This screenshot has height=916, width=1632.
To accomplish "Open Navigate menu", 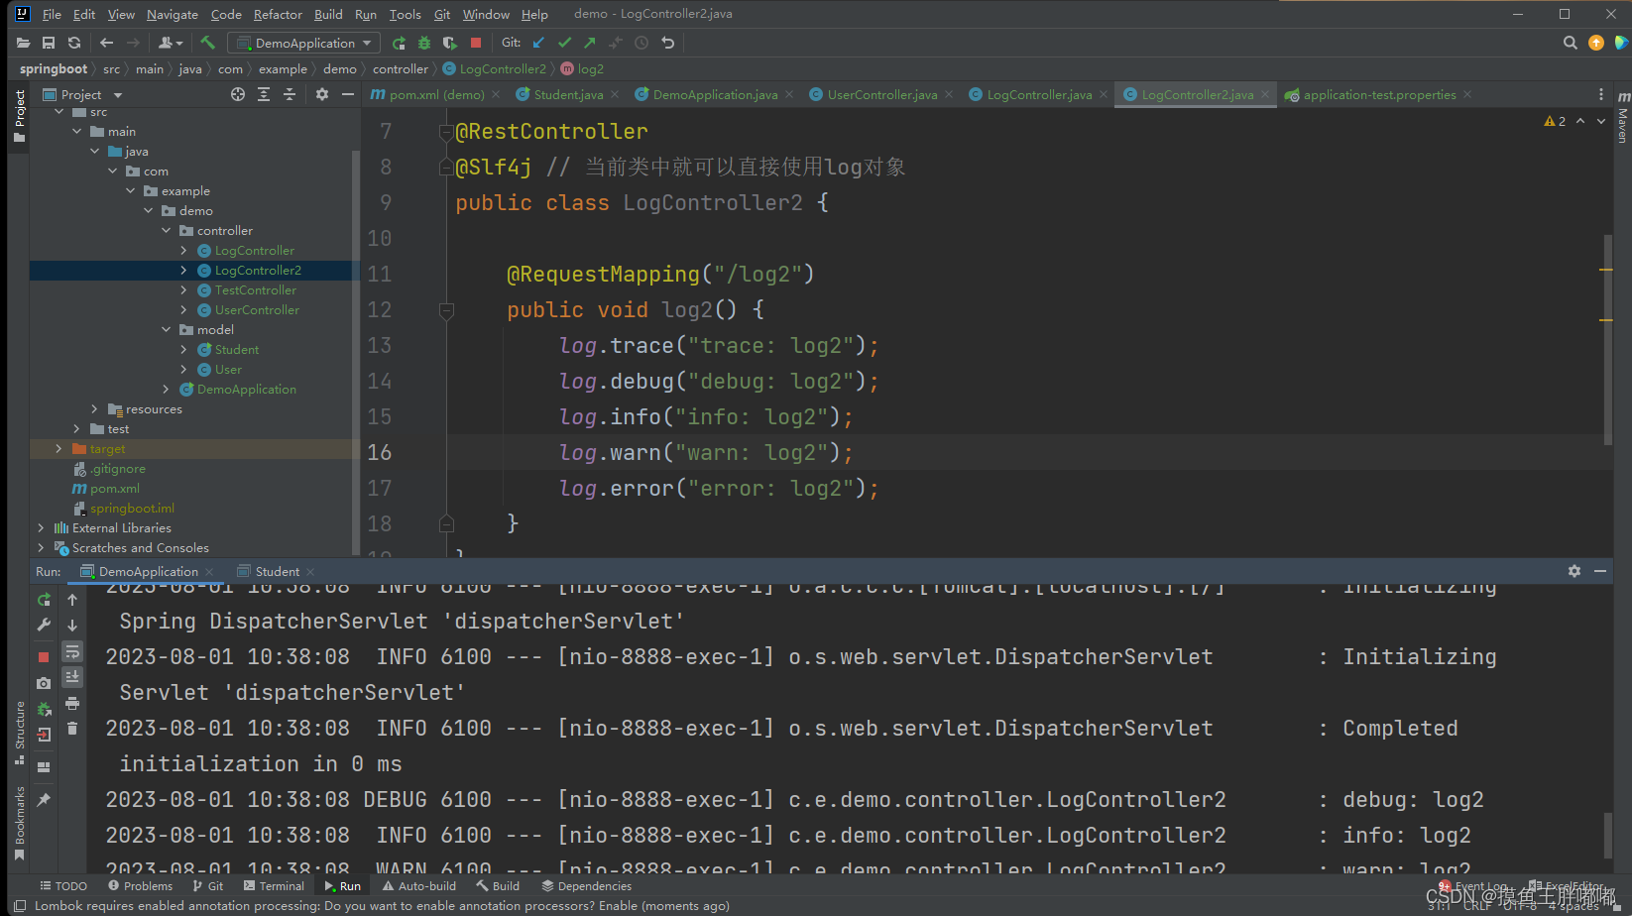I will [x=173, y=14].
